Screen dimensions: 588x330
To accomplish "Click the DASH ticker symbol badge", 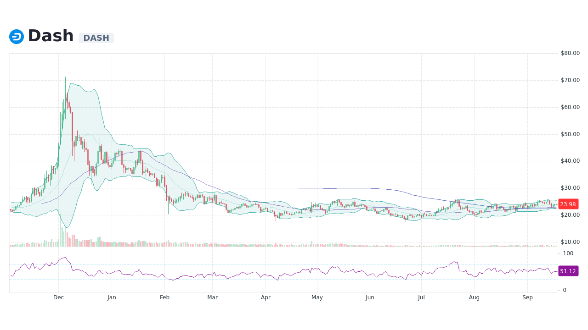I will pos(96,38).
